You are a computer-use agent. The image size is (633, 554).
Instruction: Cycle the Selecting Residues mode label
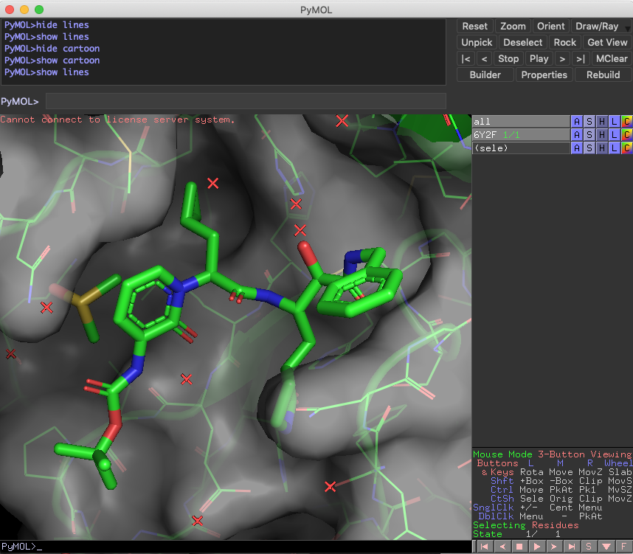[525, 525]
